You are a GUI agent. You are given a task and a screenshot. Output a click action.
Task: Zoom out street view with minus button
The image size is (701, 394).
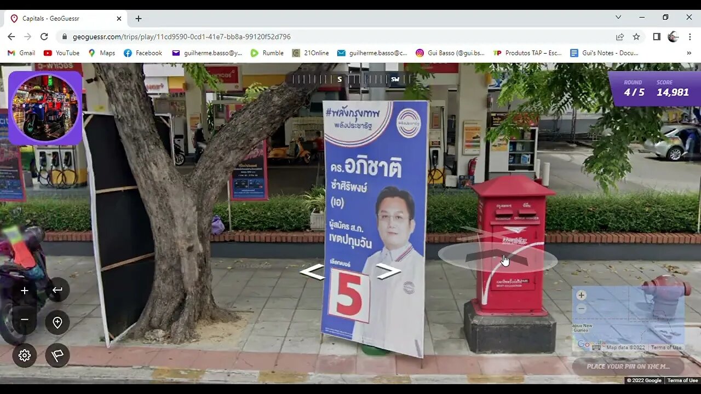24,319
